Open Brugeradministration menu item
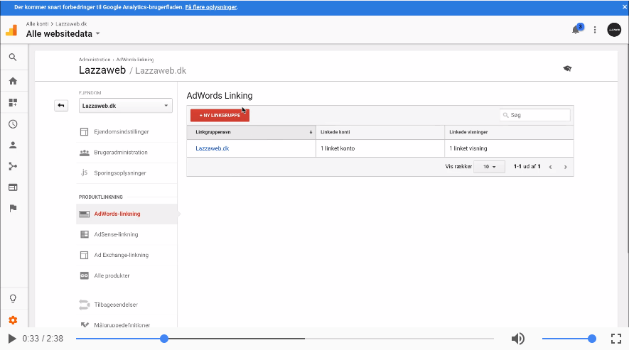The width and height of the screenshot is (629, 350). tap(120, 153)
